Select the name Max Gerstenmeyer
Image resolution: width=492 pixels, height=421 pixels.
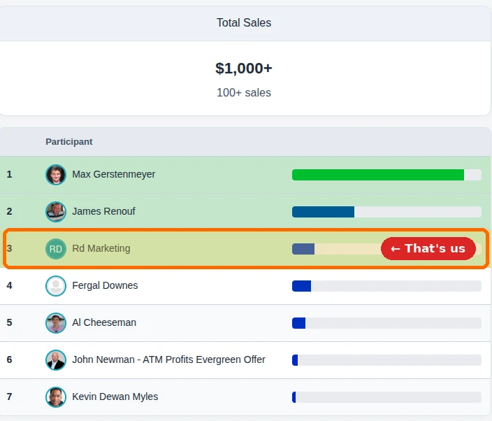click(x=114, y=174)
